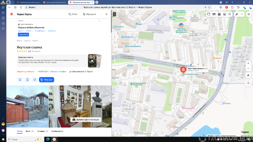Image resolution: width=253 pixels, height=142 pixels.
Task: Switch to the Особенности tab
Action: coord(57,131)
